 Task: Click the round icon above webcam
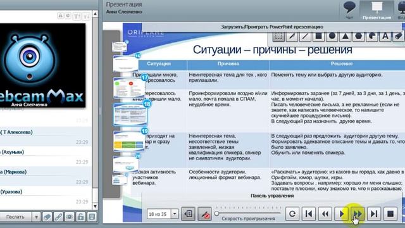(x=68, y=16)
